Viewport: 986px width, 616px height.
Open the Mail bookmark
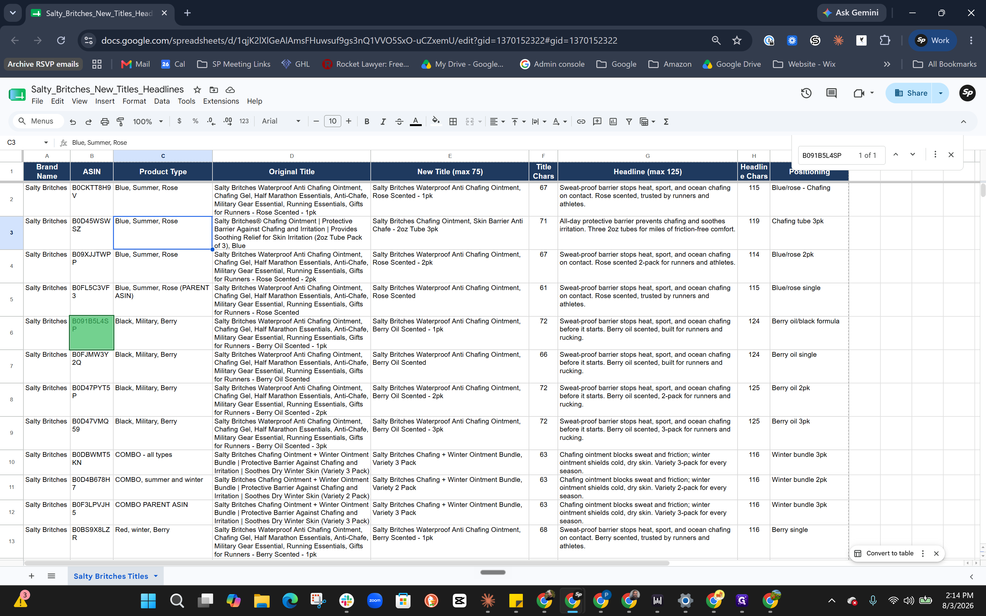tap(136, 64)
